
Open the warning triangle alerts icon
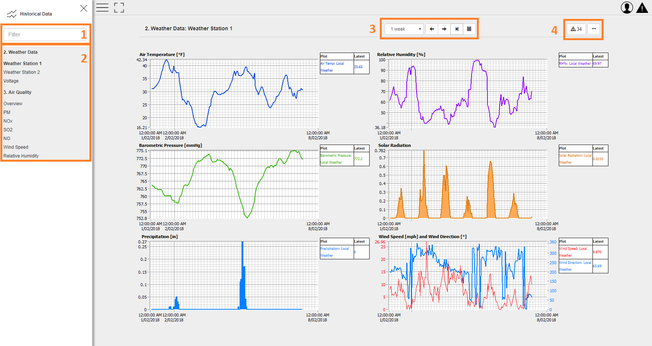pos(642,8)
